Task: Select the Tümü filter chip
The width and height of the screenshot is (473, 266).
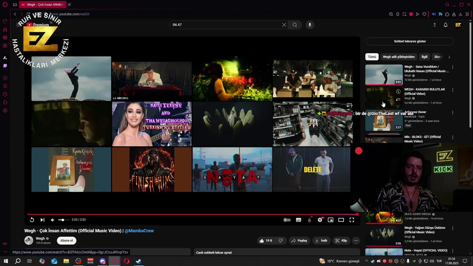Action: coord(372,57)
